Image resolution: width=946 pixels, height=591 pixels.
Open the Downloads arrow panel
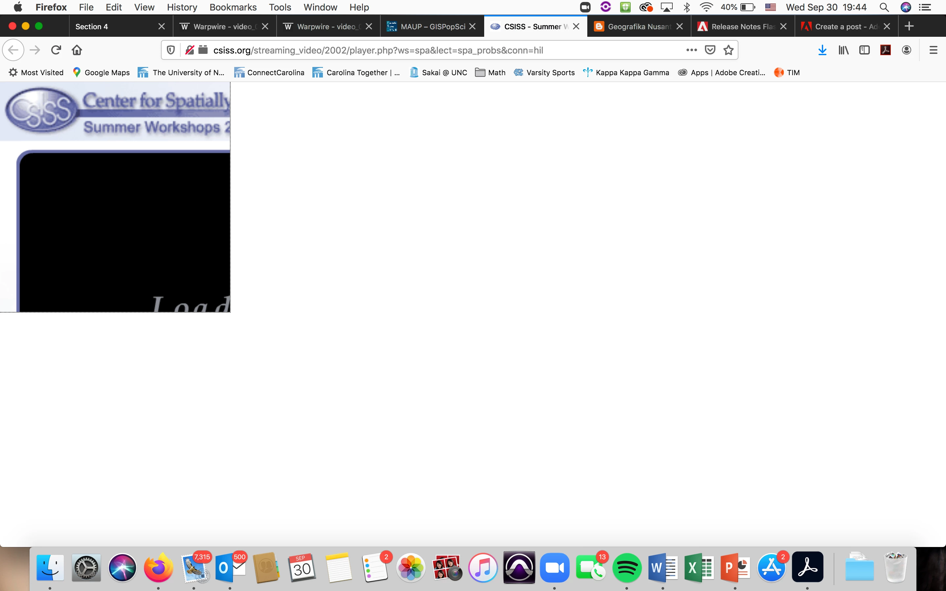[822, 50]
